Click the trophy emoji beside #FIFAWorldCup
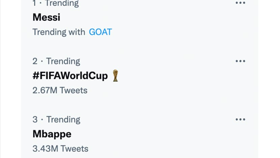 (115, 76)
